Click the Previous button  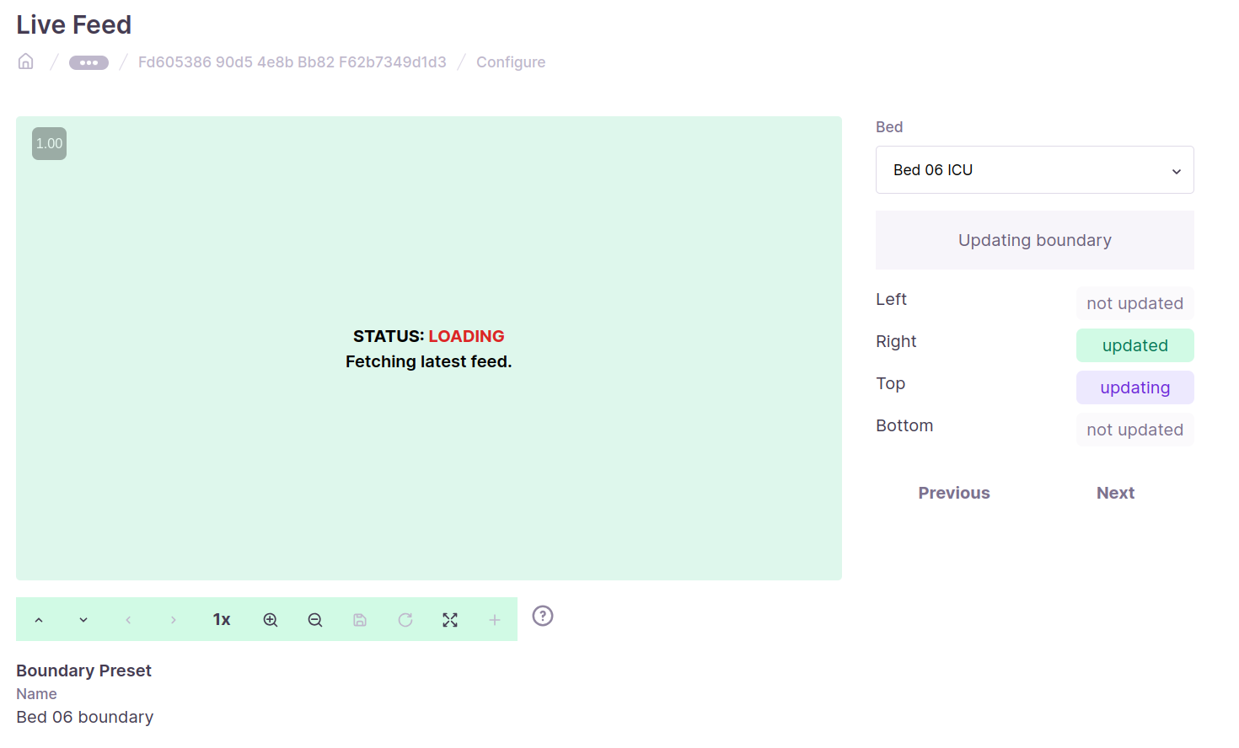953,493
